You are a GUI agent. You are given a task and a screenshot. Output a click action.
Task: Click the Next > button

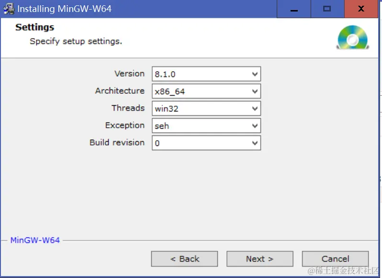[x=260, y=259]
